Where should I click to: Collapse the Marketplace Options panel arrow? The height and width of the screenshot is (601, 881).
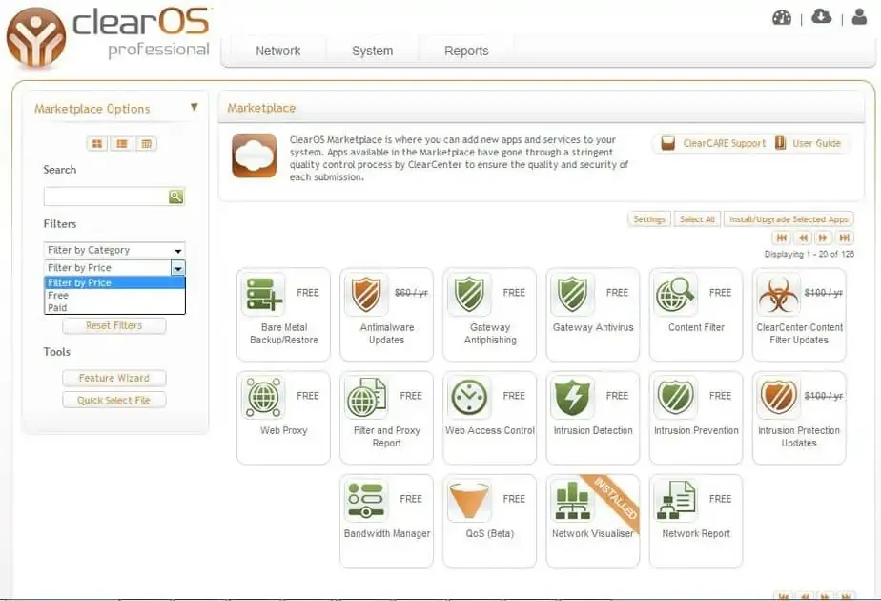[x=195, y=108]
